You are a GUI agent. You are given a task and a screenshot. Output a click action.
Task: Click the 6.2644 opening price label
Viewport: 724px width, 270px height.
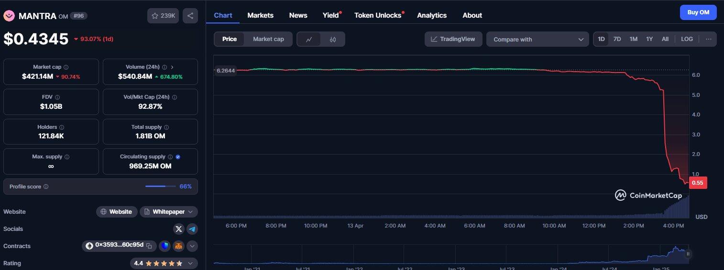[x=226, y=71]
